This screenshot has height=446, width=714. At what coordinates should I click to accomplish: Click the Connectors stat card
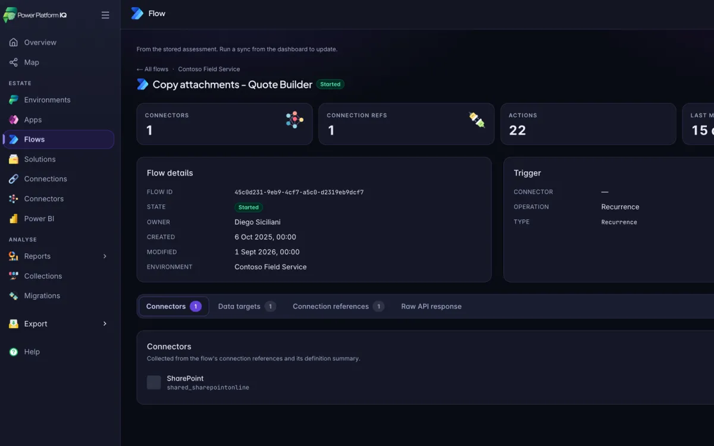[x=224, y=124]
